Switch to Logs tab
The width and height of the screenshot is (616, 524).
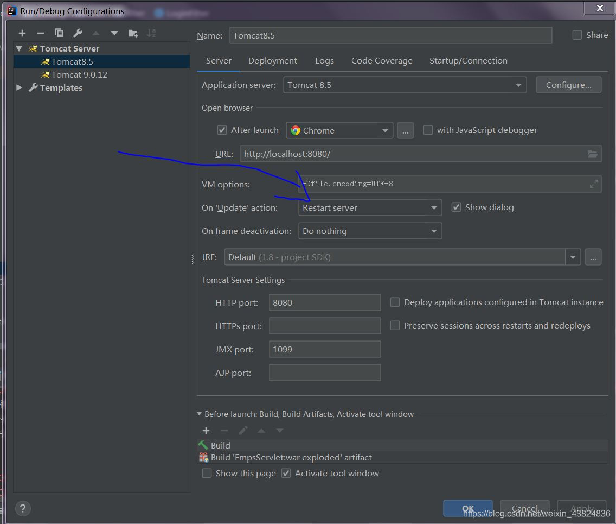coord(324,61)
